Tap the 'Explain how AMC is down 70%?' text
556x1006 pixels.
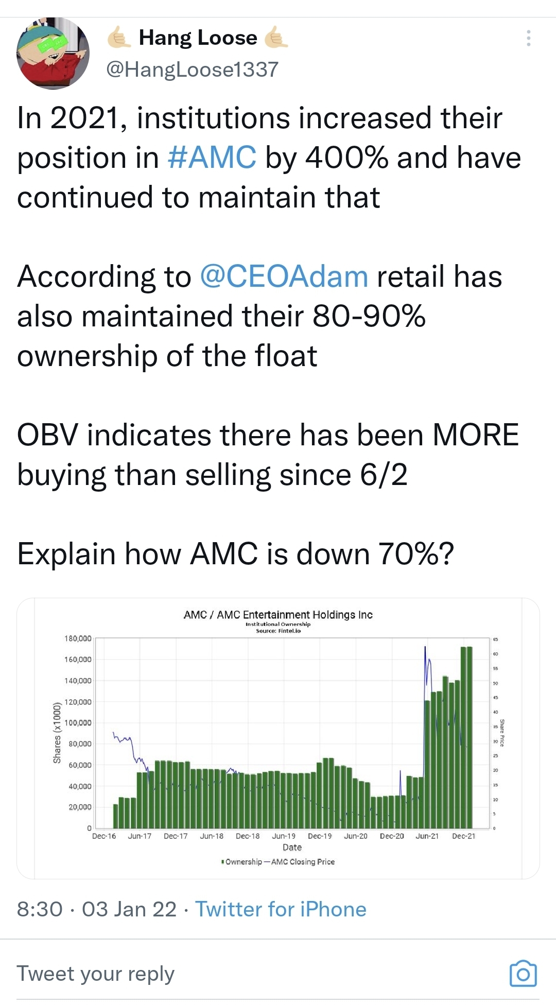tap(235, 554)
